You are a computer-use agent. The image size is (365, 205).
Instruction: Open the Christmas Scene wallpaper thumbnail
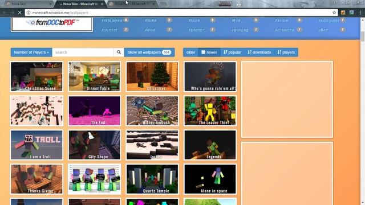(x=36, y=76)
